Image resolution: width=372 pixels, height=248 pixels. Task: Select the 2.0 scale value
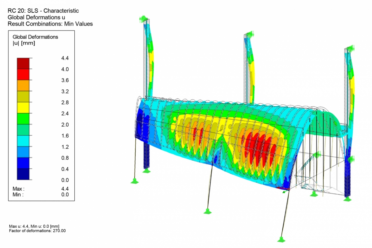[x=65, y=125]
